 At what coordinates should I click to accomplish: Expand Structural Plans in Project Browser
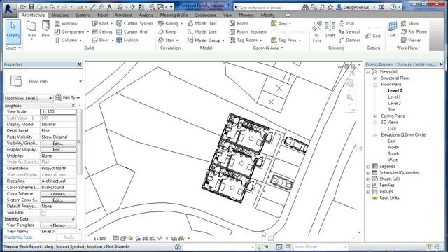click(375, 78)
